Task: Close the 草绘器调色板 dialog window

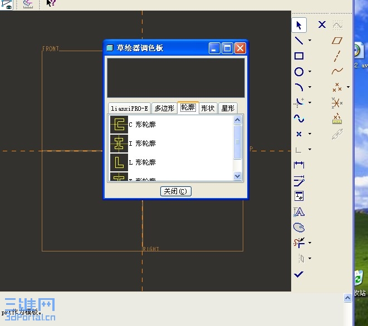Action: coord(240,48)
